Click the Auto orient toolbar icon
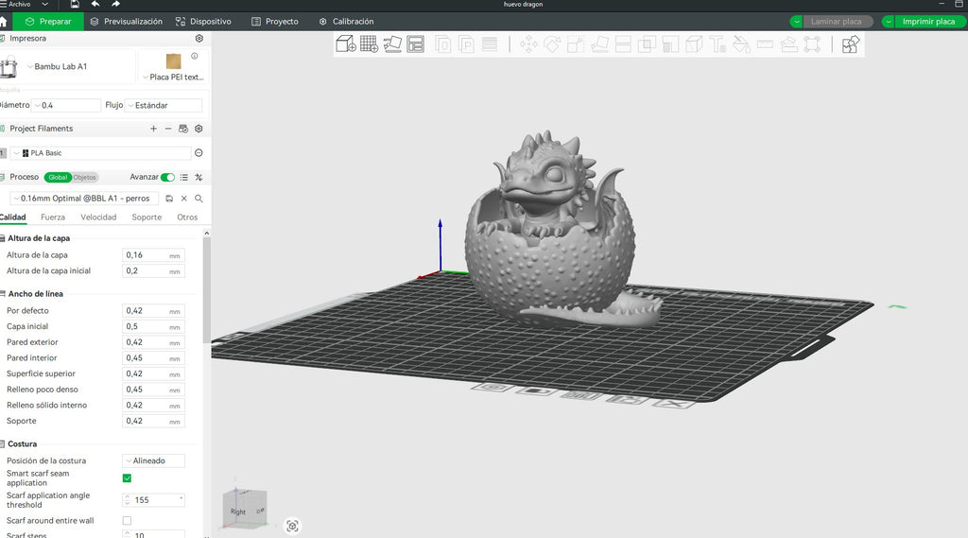This screenshot has height=538, width=968. pyautogui.click(x=392, y=43)
